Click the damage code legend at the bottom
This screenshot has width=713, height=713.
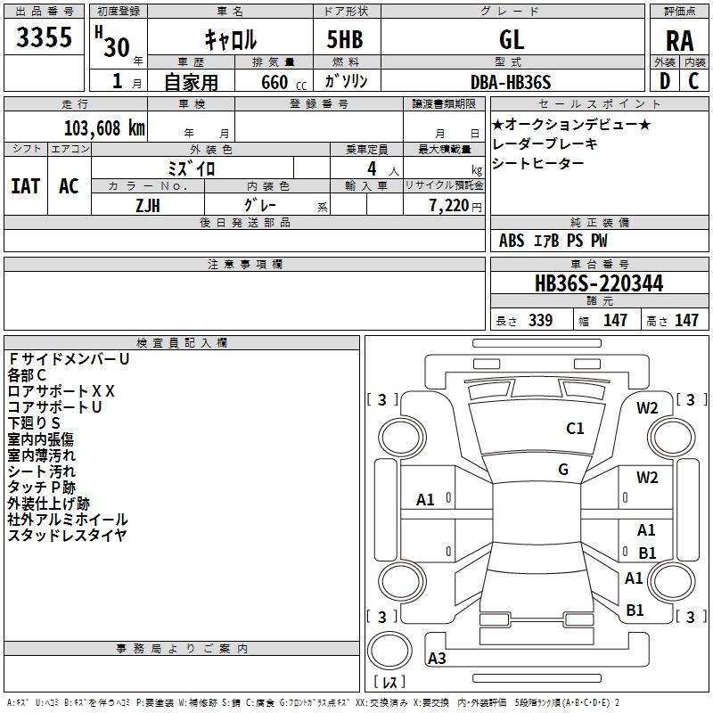(314, 702)
